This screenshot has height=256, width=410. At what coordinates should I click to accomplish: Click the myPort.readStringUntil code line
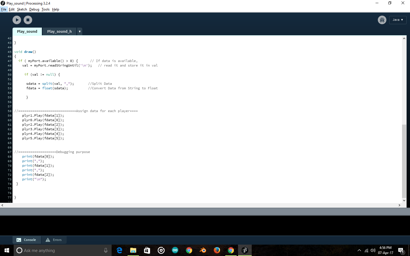(x=57, y=65)
